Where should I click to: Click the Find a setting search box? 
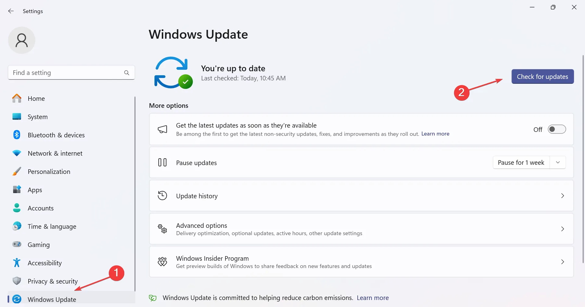pos(71,72)
